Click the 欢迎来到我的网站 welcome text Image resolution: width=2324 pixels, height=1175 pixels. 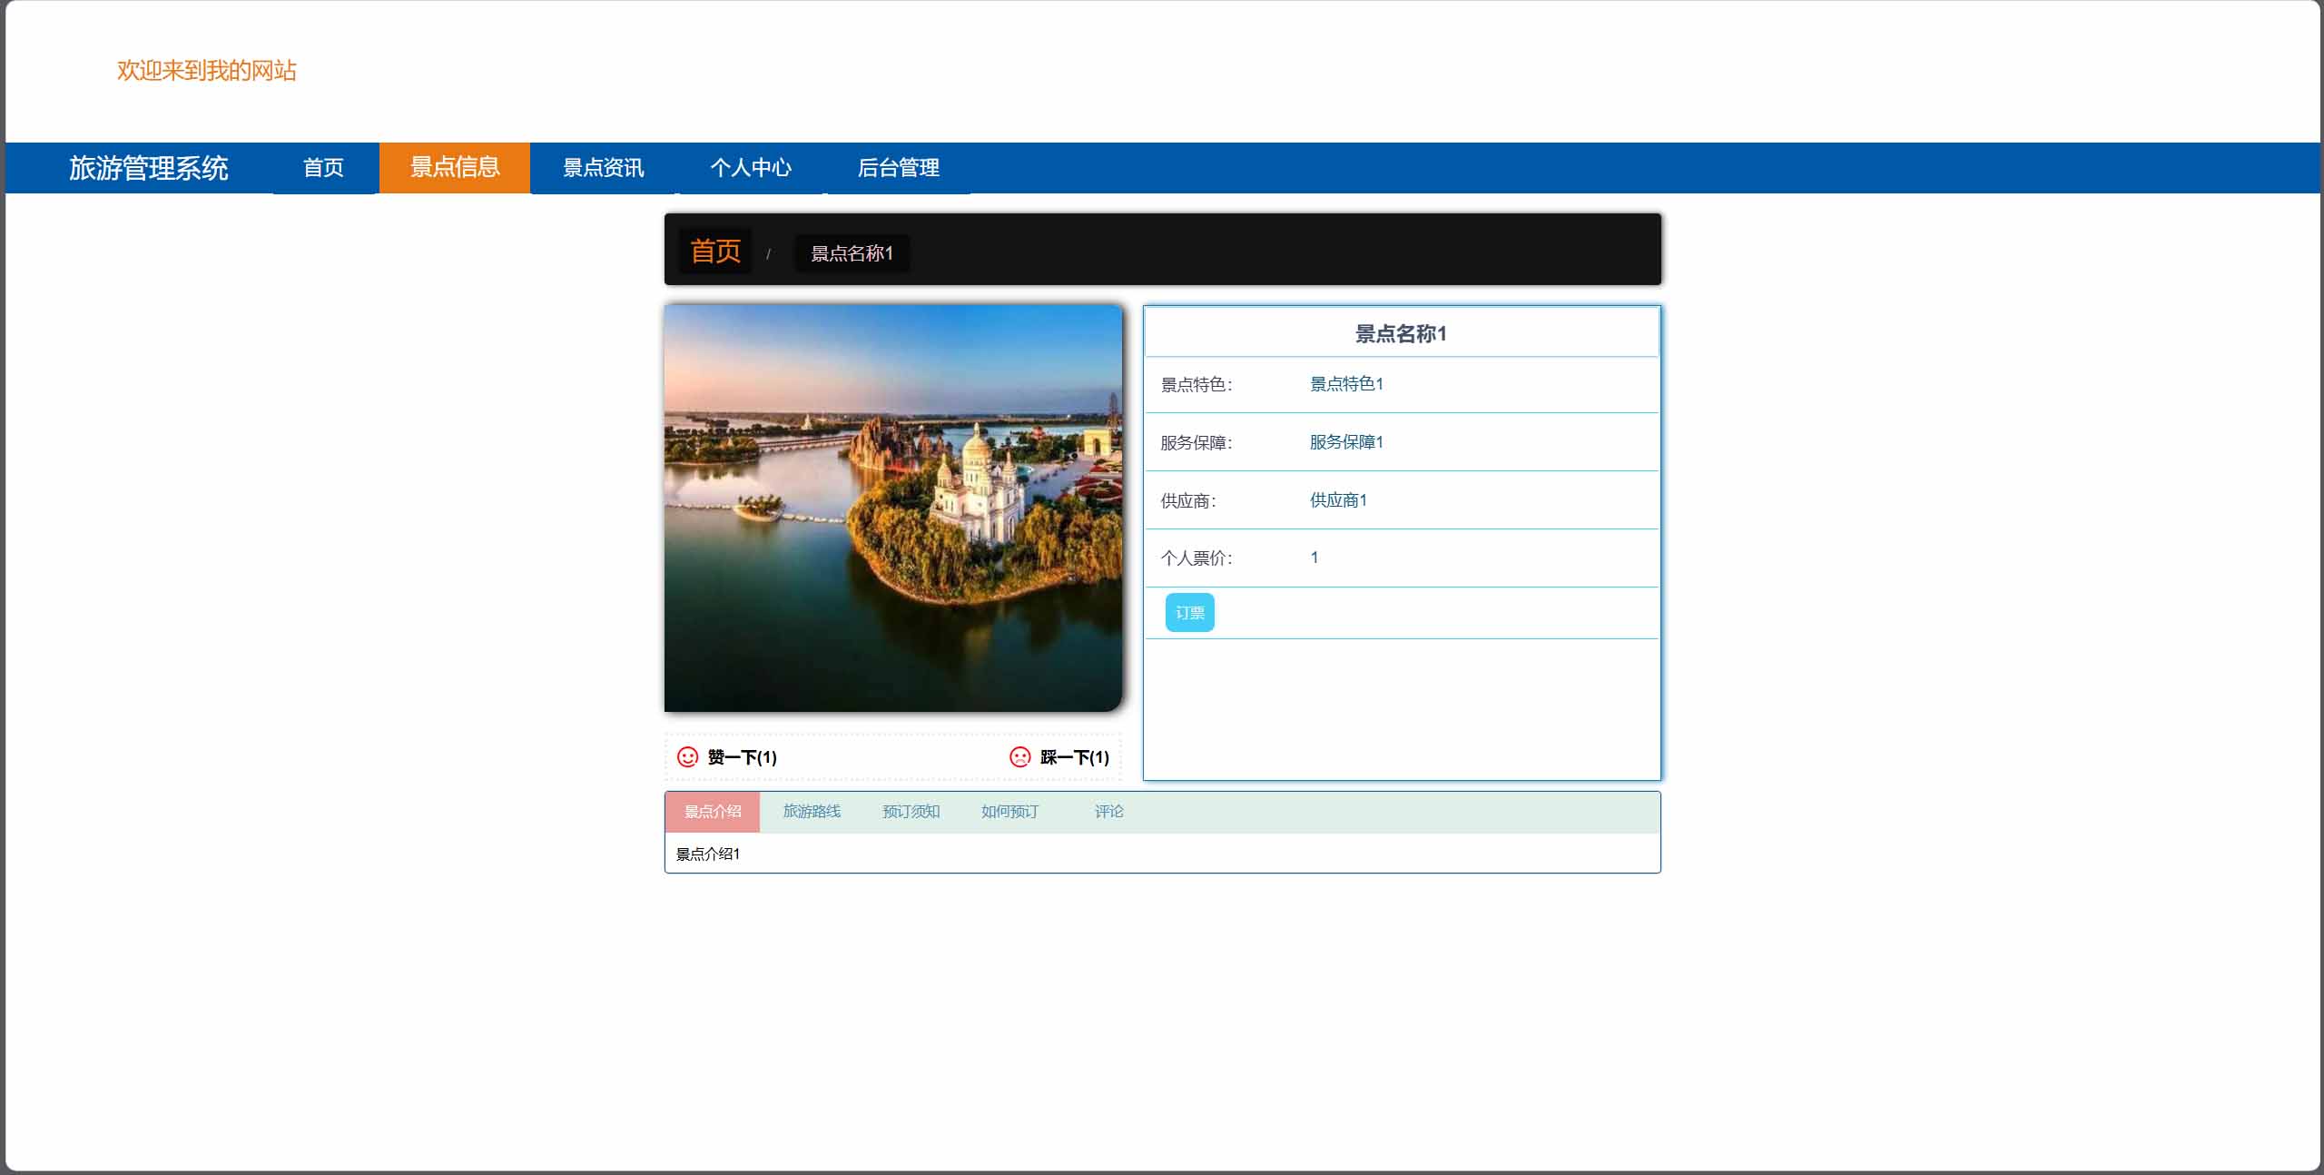[x=207, y=71]
